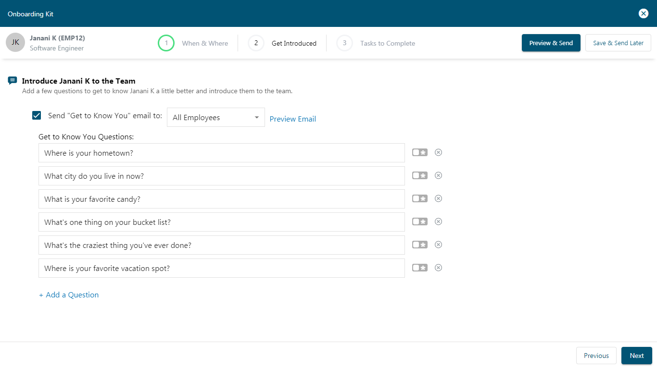Go to step 1 When & Where

(x=193, y=43)
